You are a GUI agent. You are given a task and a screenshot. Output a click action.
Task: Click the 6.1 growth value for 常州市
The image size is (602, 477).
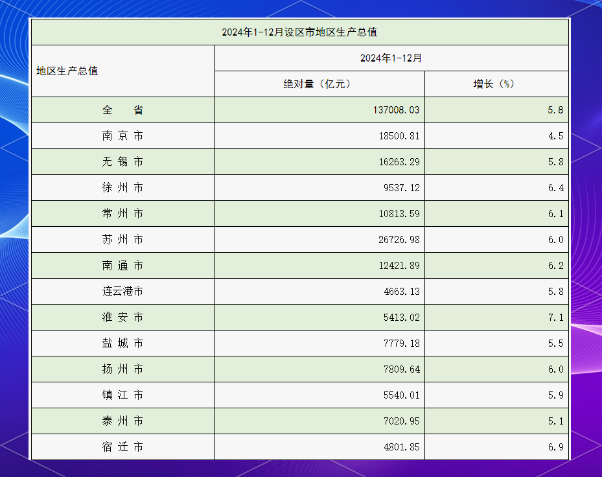tap(555, 214)
